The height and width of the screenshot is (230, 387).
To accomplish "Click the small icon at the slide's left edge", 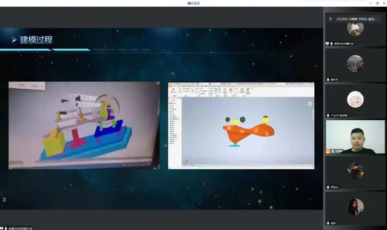I will point(4,200).
